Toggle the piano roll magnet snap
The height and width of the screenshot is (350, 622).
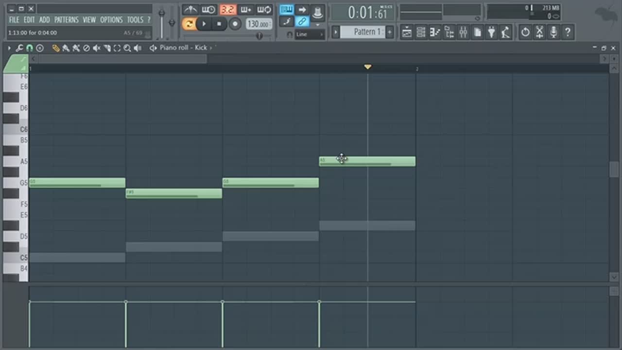(x=30, y=48)
